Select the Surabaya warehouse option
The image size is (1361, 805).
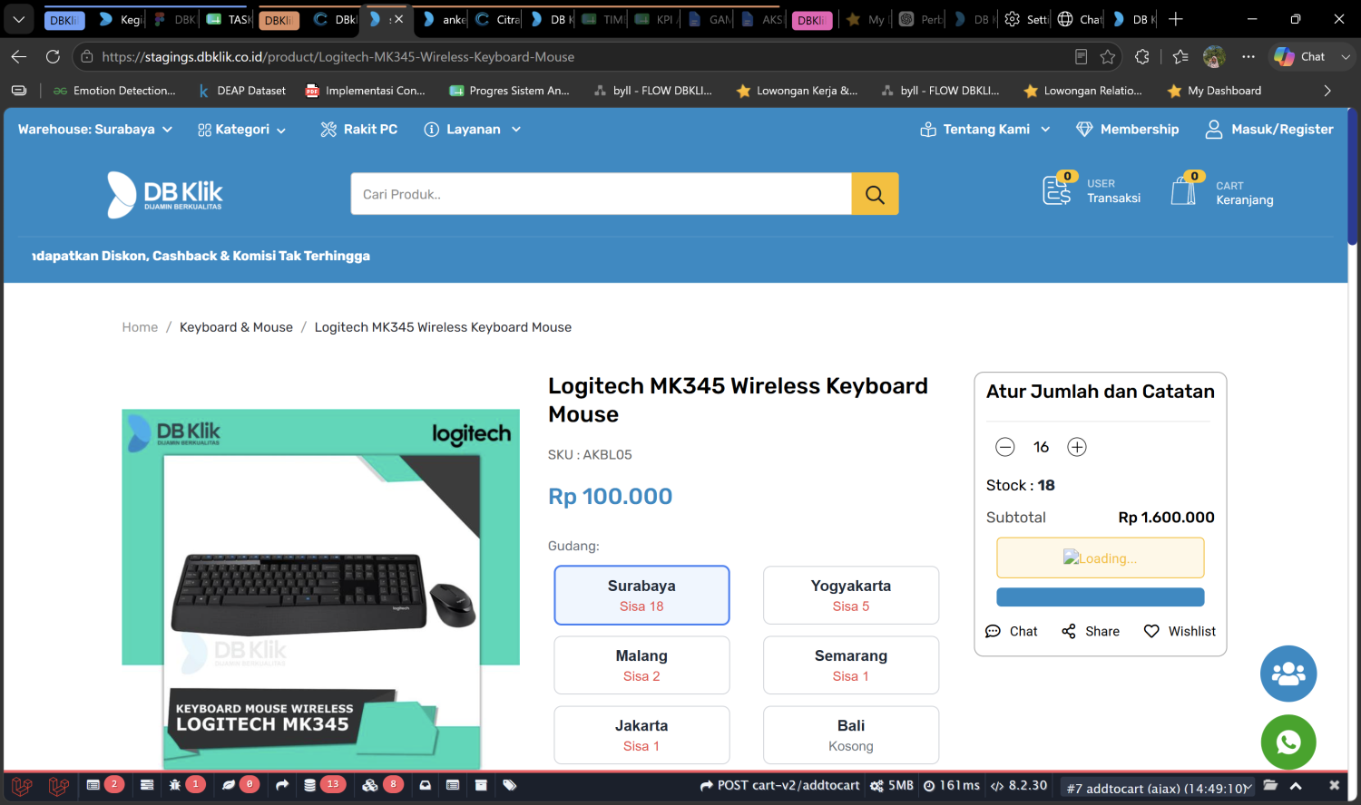point(641,596)
